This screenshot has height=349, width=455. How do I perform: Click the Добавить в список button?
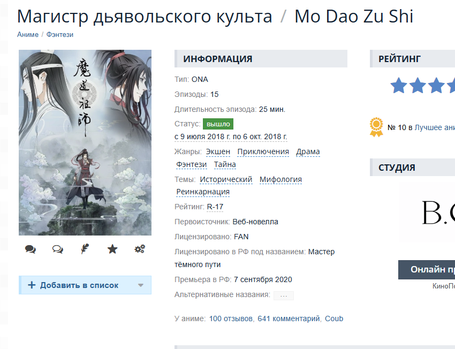pos(85,285)
